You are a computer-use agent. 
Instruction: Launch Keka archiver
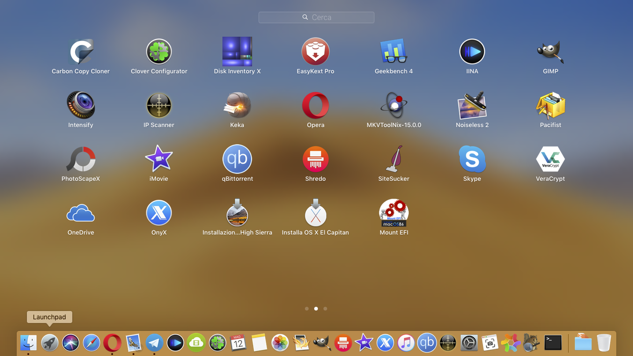point(237,105)
